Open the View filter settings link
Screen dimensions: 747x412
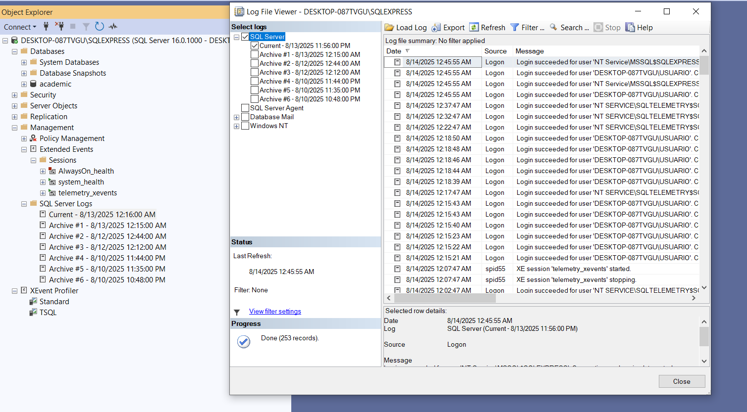275,311
